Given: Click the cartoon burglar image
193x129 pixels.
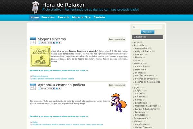Looking at the screenshot, I should pos(119,103).
